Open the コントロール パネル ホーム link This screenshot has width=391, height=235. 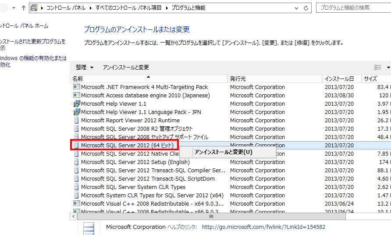pos(24,26)
